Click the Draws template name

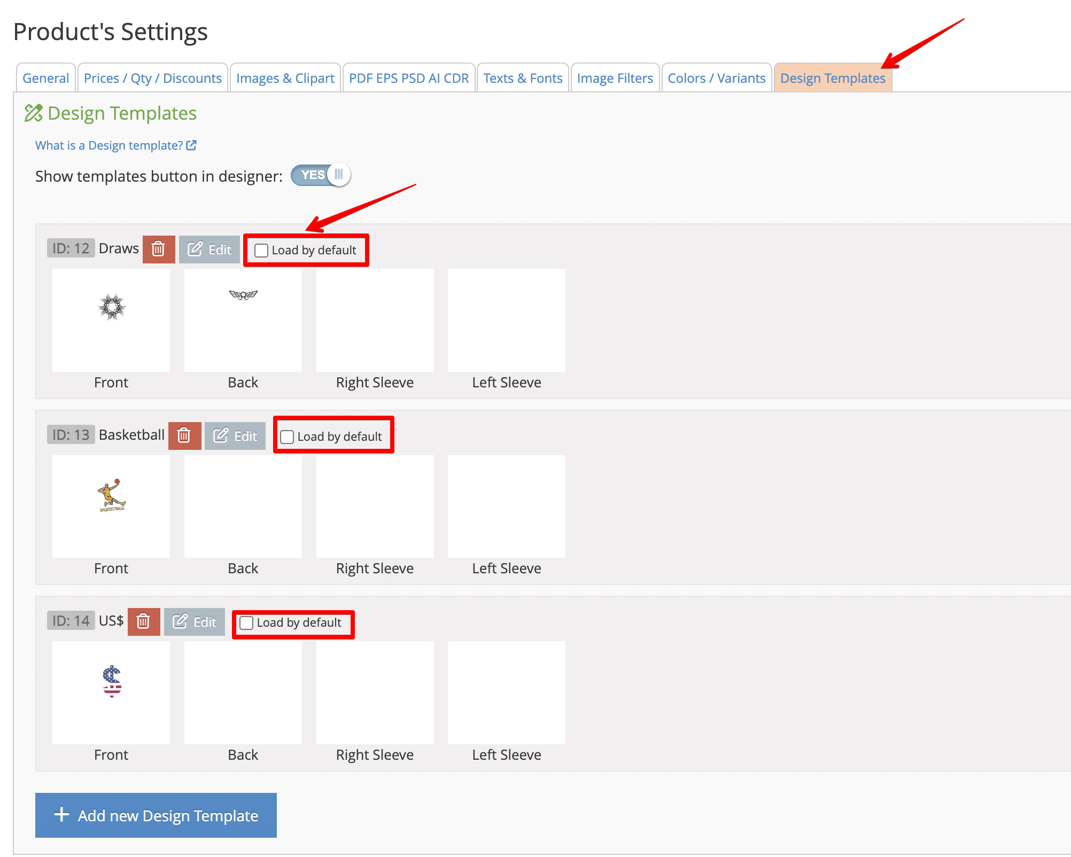pyautogui.click(x=119, y=248)
